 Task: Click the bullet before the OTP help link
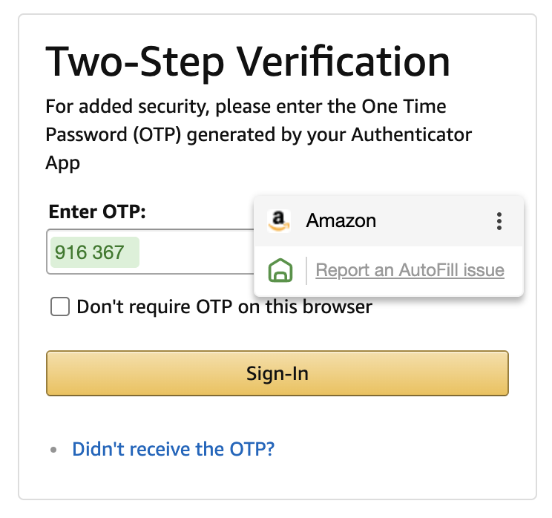point(53,450)
